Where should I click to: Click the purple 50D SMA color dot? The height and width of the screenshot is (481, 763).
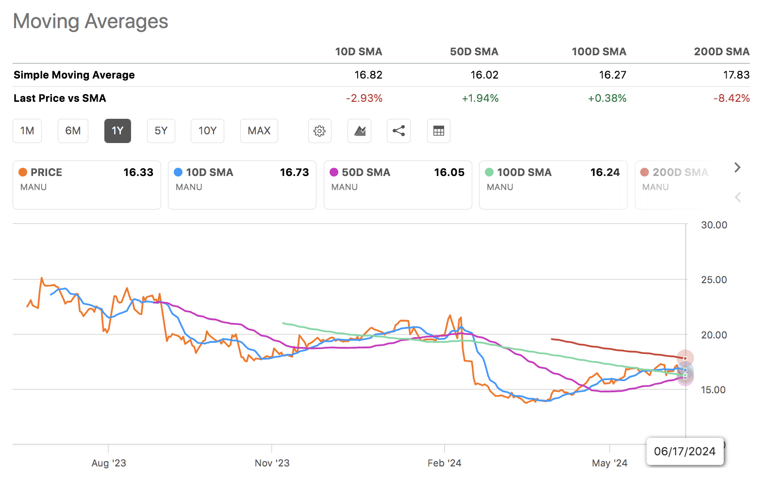pos(334,173)
